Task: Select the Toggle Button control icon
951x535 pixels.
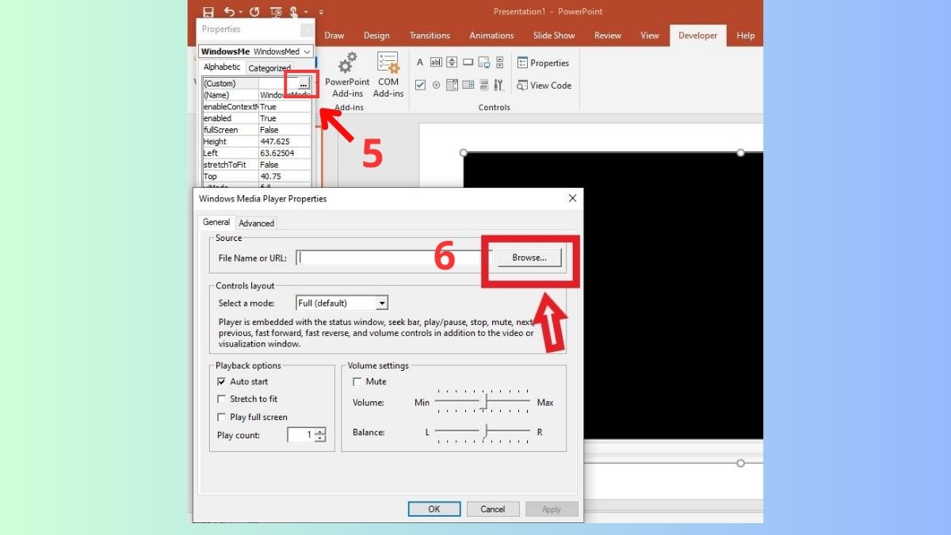Action: pos(484,85)
